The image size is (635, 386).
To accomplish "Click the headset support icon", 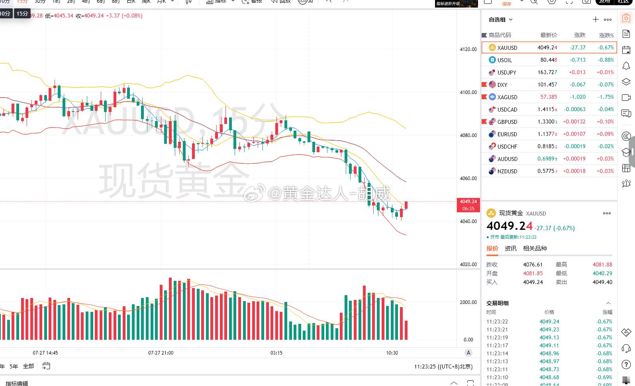I will pos(626,349).
